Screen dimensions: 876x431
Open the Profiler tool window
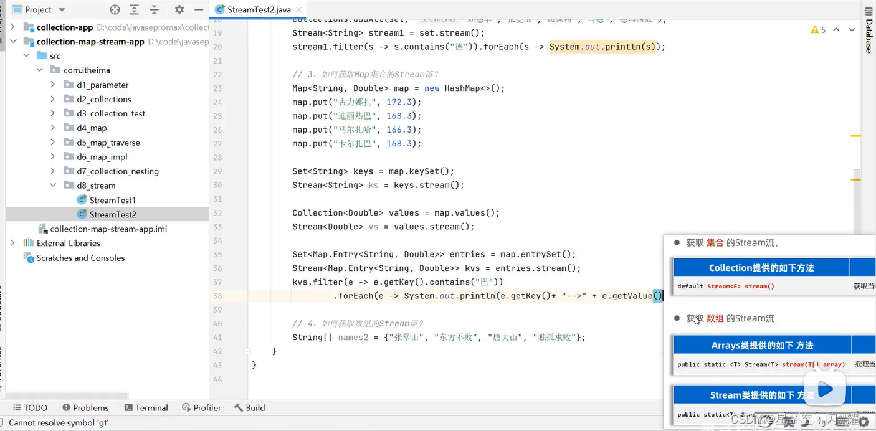[201, 407]
